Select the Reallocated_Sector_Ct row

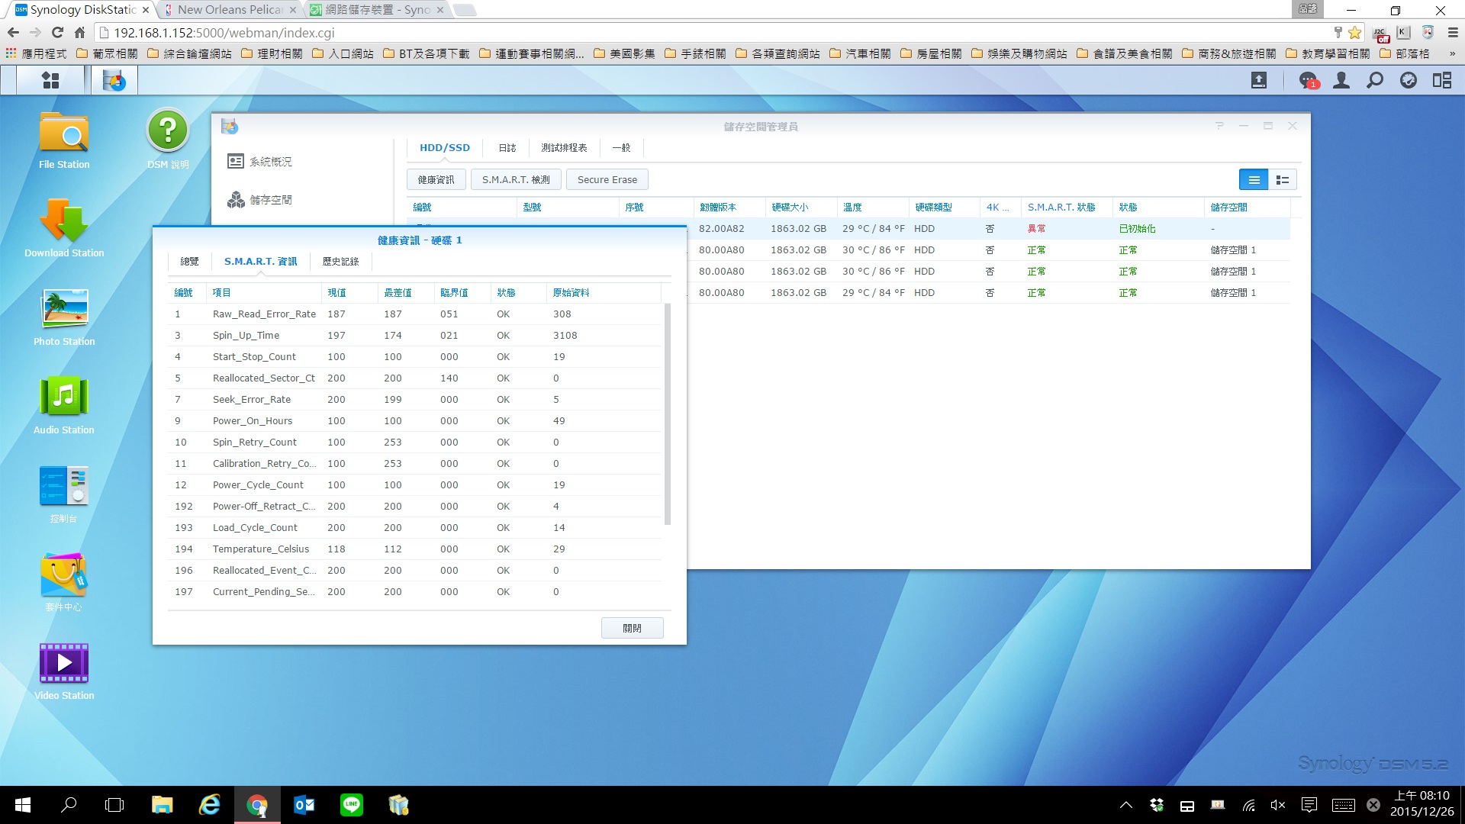(414, 378)
